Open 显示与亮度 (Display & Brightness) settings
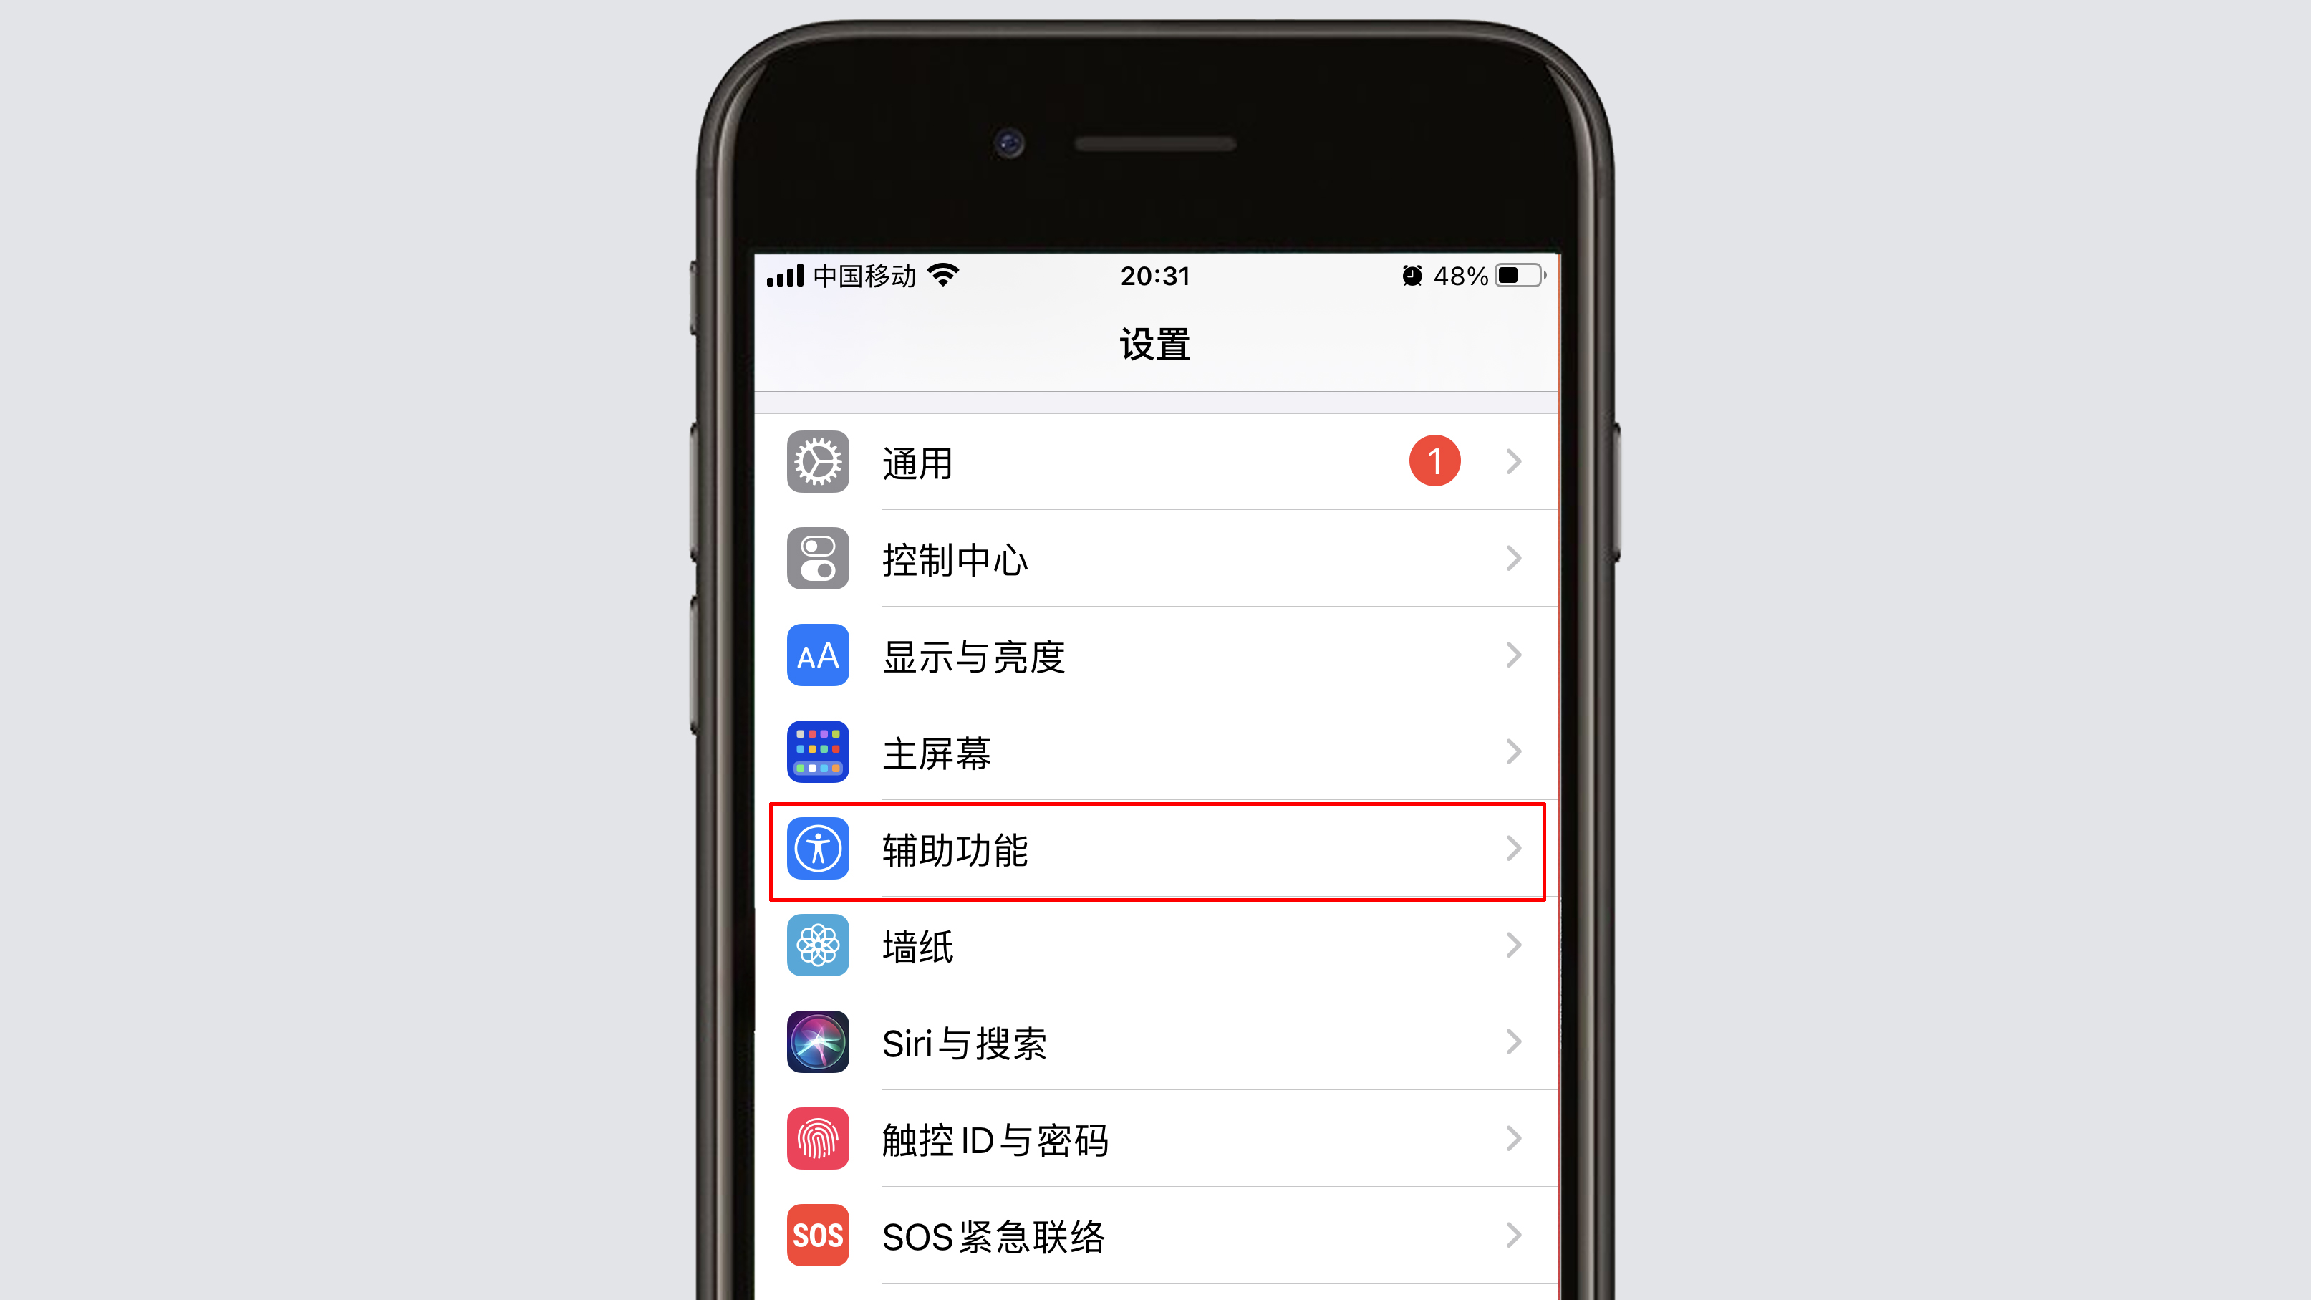The width and height of the screenshot is (2311, 1300). [x=1156, y=655]
